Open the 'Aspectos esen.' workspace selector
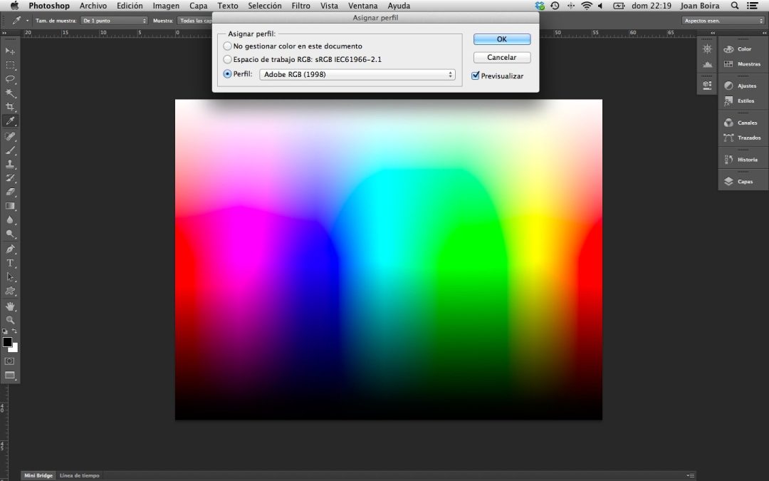Screen dimensions: 769x481 point(721,21)
